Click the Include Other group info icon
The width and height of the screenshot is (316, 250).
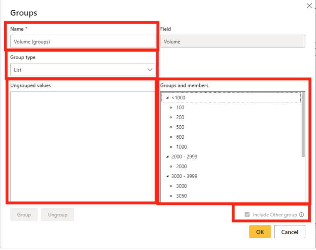coord(301,215)
